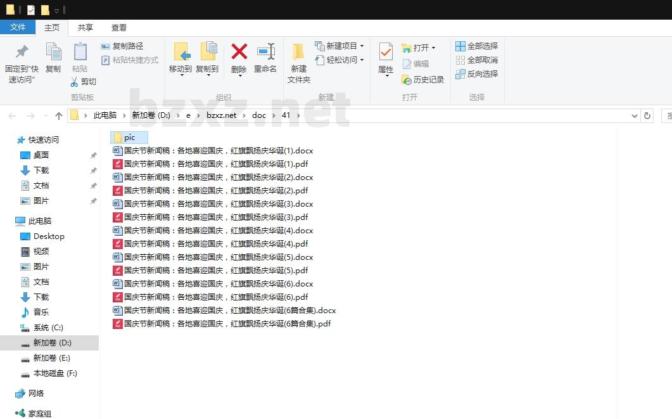Switch to the Share tab
Screen dimensions: 672x419
point(85,27)
